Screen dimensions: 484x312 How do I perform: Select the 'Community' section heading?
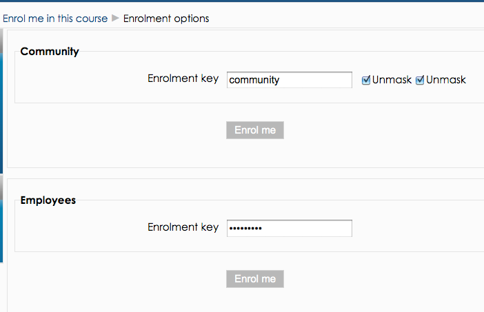[x=50, y=52]
